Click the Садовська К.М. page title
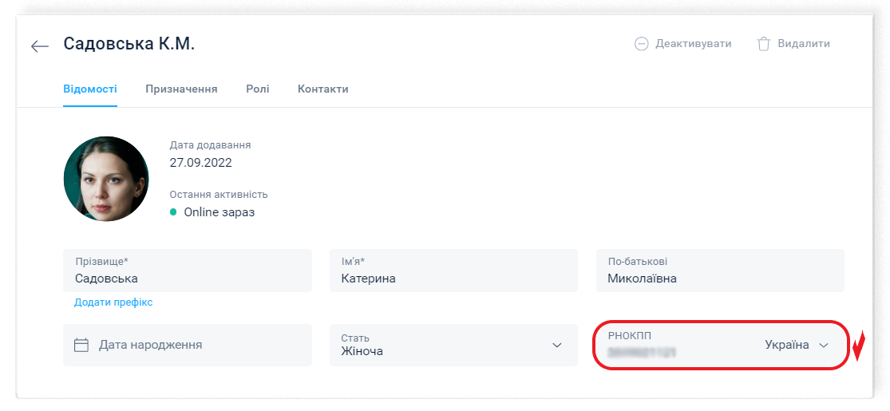Screen dimensions: 890x411 tap(129, 44)
